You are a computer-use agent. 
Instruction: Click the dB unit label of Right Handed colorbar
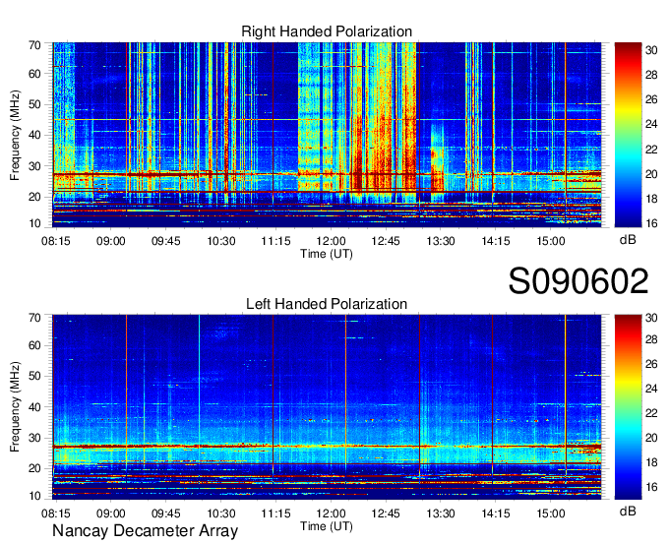tap(628, 240)
